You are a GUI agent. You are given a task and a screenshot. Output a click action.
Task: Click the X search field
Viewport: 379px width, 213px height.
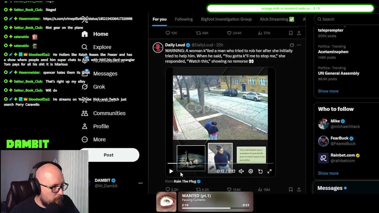pyautogui.click(x=346, y=19)
